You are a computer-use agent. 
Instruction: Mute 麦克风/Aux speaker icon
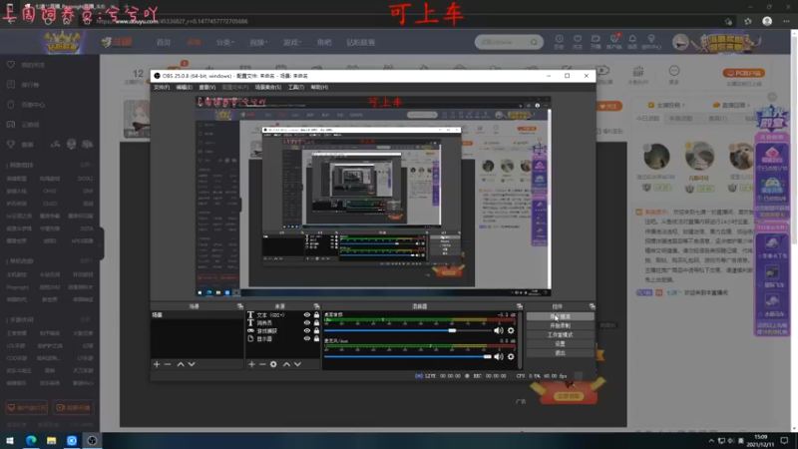click(498, 357)
